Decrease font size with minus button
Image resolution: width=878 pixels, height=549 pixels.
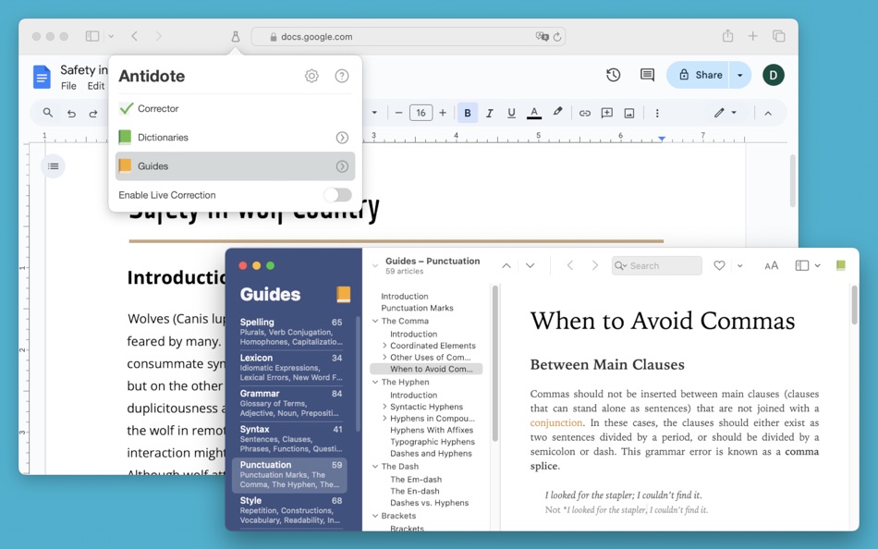pos(398,113)
